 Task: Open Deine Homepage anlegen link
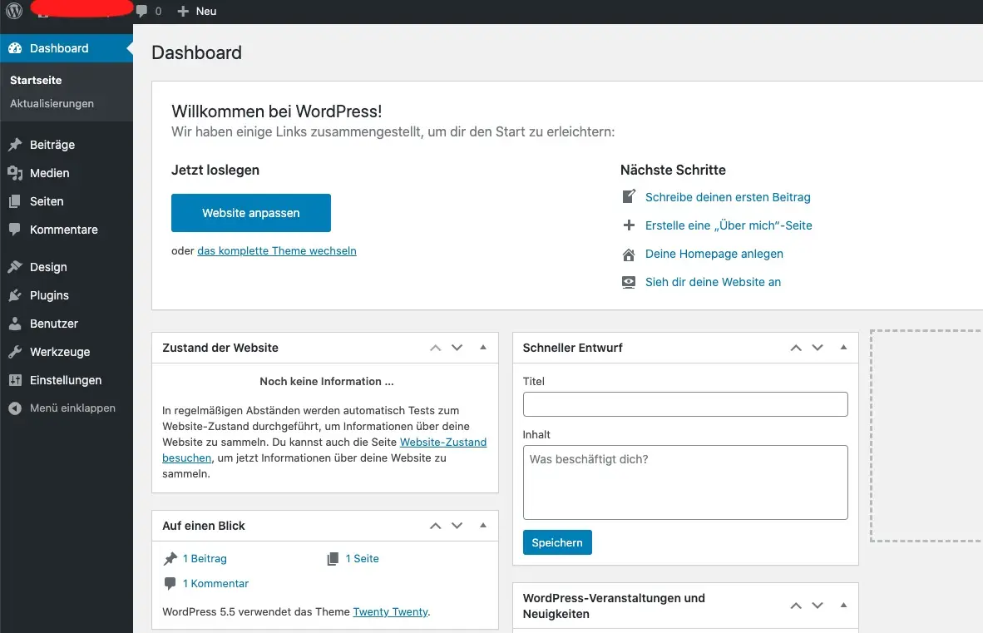tap(714, 254)
